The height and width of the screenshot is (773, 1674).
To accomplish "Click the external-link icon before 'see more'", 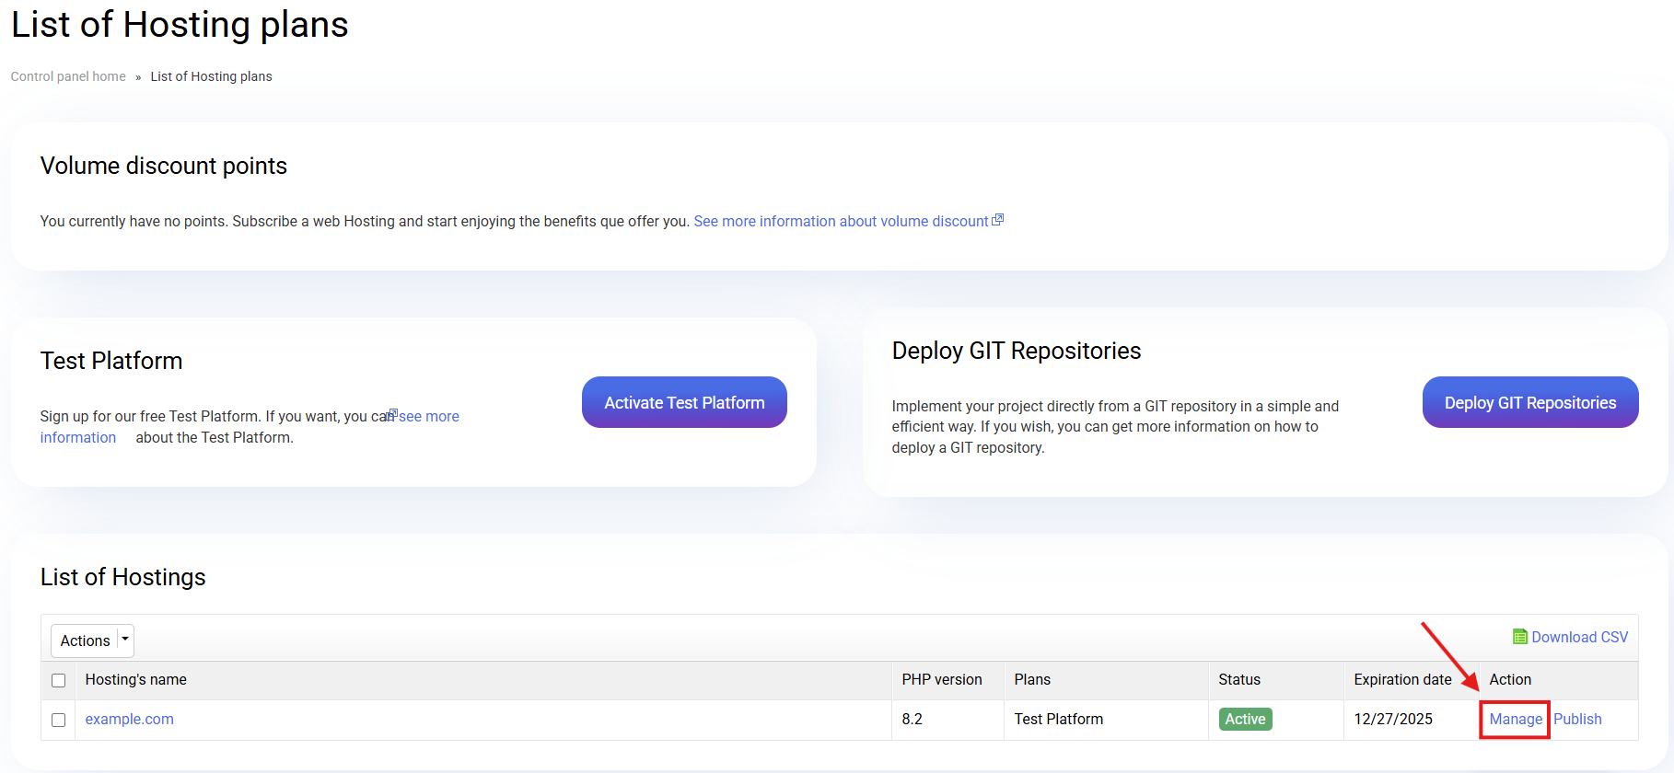I will point(393,414).
